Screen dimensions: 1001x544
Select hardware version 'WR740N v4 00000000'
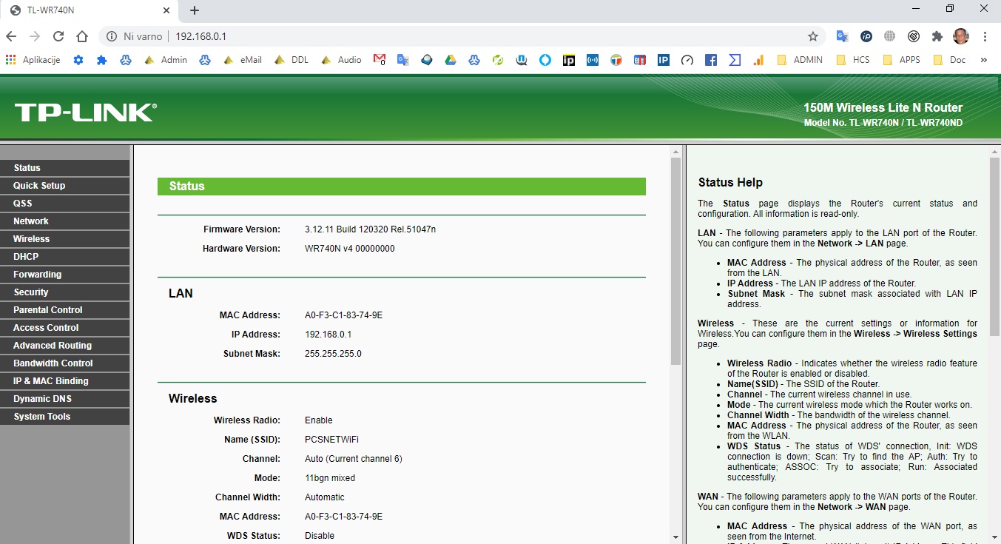pos(350,249)
